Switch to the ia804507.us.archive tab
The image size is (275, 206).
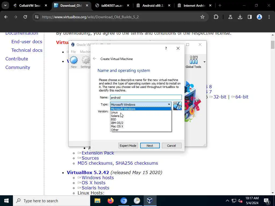pos(112,6)
